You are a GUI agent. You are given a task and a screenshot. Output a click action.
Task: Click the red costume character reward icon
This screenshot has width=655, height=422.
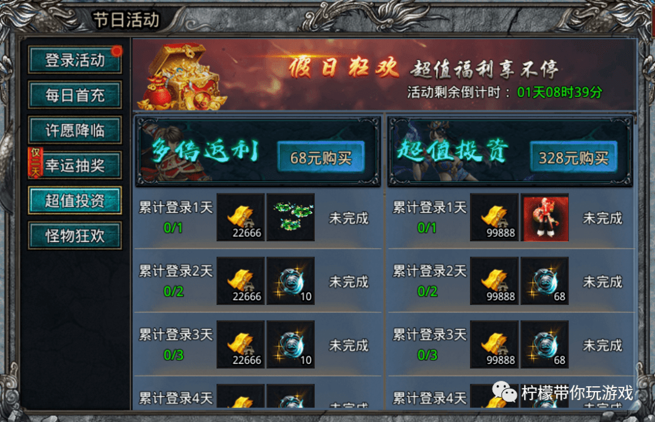point(545,217)
